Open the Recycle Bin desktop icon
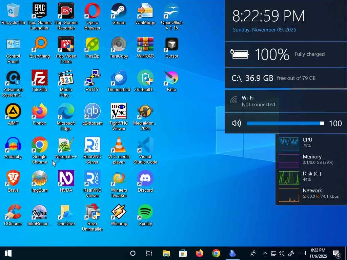The image size is (347, 260). [13, 14]
